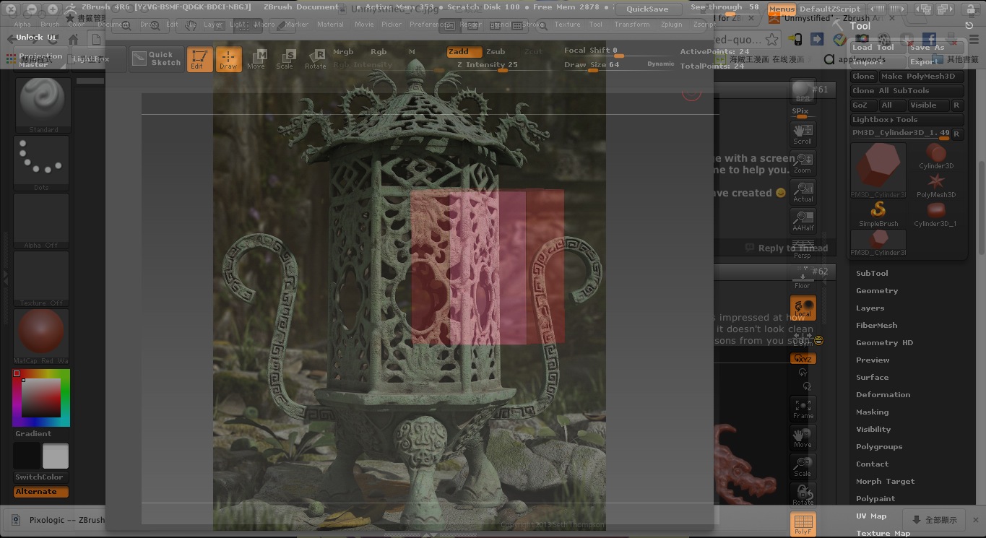Select the SimpleBrush tool
This screenshot has width=986, height=538.
click(x=878, y=214)
